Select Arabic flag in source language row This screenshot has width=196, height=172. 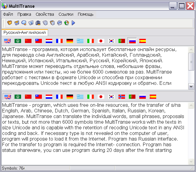[18, 41]
